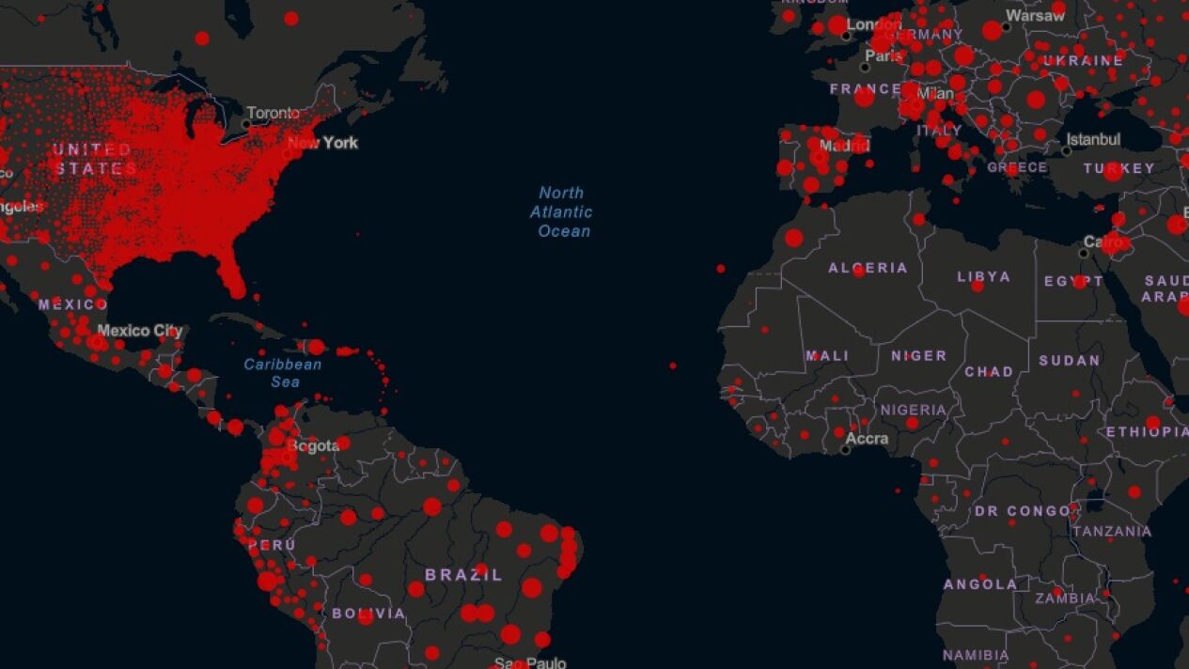Select the red case dot in Libya
1189x669 pixels.
[978, 286]
